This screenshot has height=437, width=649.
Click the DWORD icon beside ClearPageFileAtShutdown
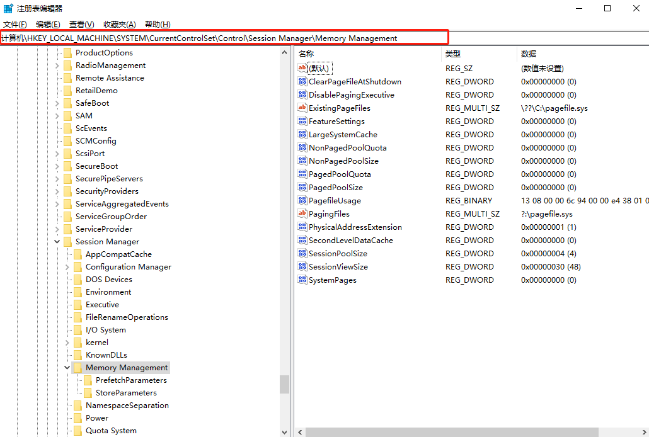(x=302, y=82)
